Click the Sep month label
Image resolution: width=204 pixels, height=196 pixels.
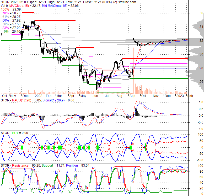[x=132, y=96]
